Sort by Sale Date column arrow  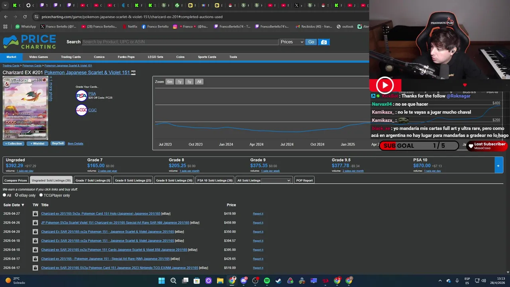click(x=23, y=205)
